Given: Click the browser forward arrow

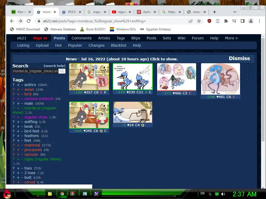Looking at the screenshot, I should tap(20, 21).
